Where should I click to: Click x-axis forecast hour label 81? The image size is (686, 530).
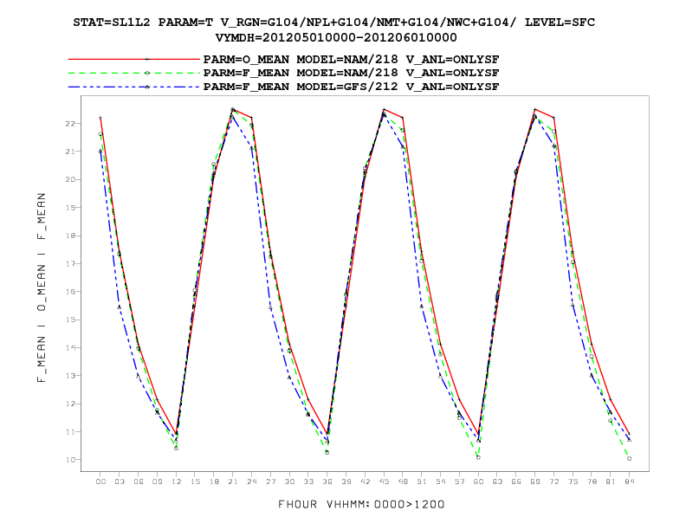pyautogui.click(x=611, y=482)
